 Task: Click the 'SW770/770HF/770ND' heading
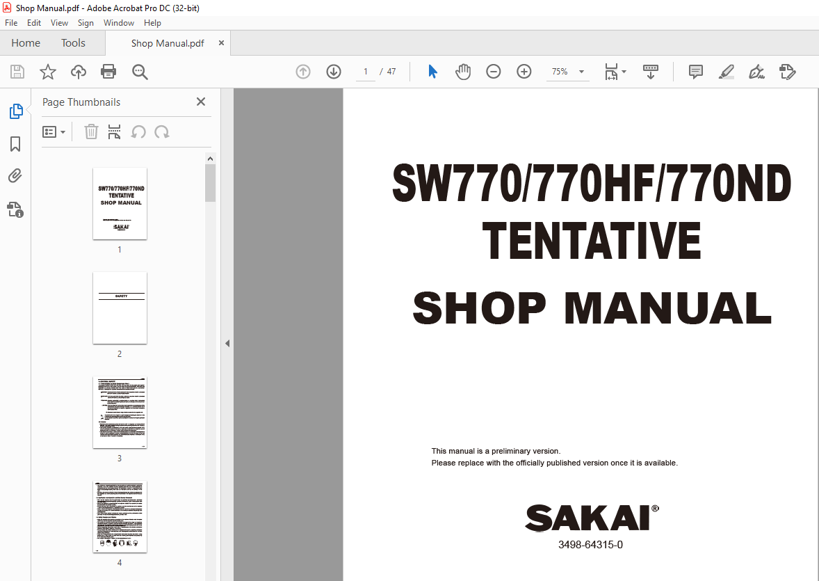(592, 183)
